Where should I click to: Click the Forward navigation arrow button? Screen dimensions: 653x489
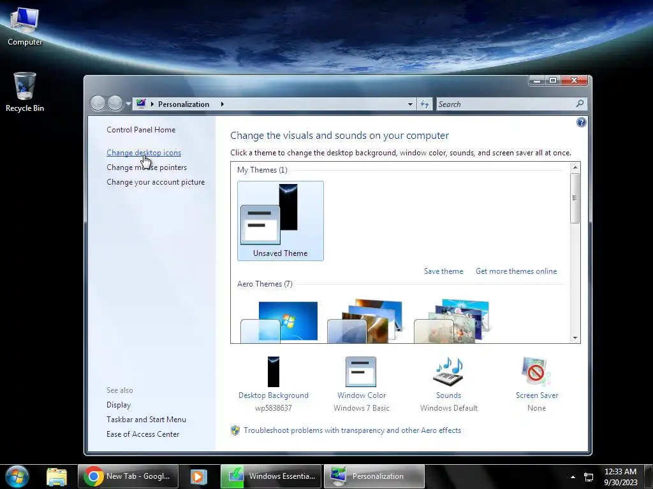[x=115, y=104]
